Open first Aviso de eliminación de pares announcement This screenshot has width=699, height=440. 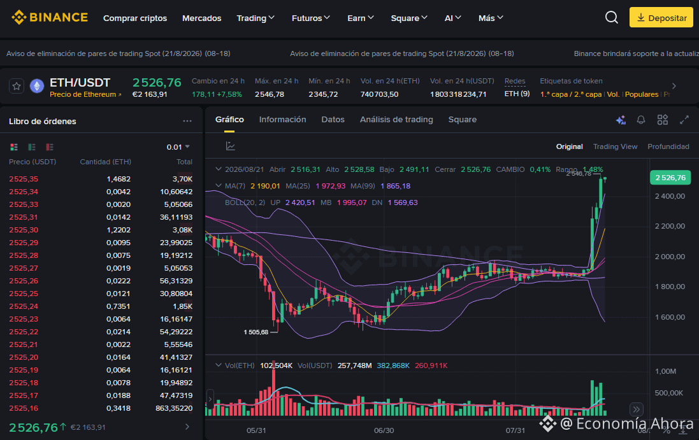tap(118, 53)
